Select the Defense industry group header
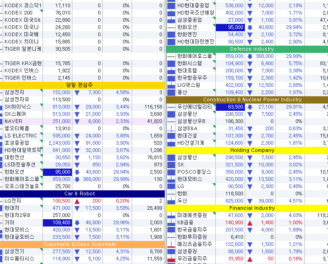 pyautogui.click(x=247, y=49)
